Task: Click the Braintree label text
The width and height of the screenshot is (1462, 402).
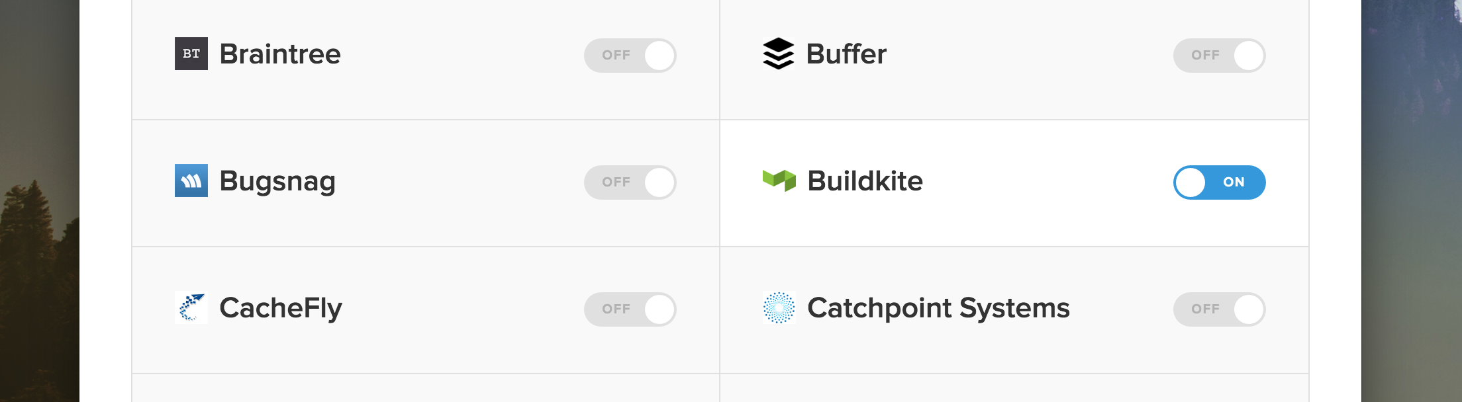Action: pyautogui.click(x=281, y=54)
